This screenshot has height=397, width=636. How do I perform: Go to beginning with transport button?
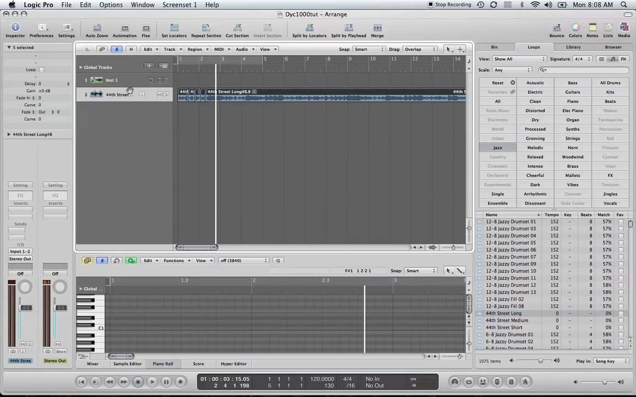(82, 381)
